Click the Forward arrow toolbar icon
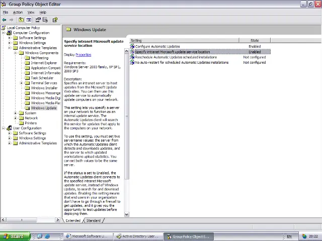This screenshot has width=322, height=241. pos(11,20)
